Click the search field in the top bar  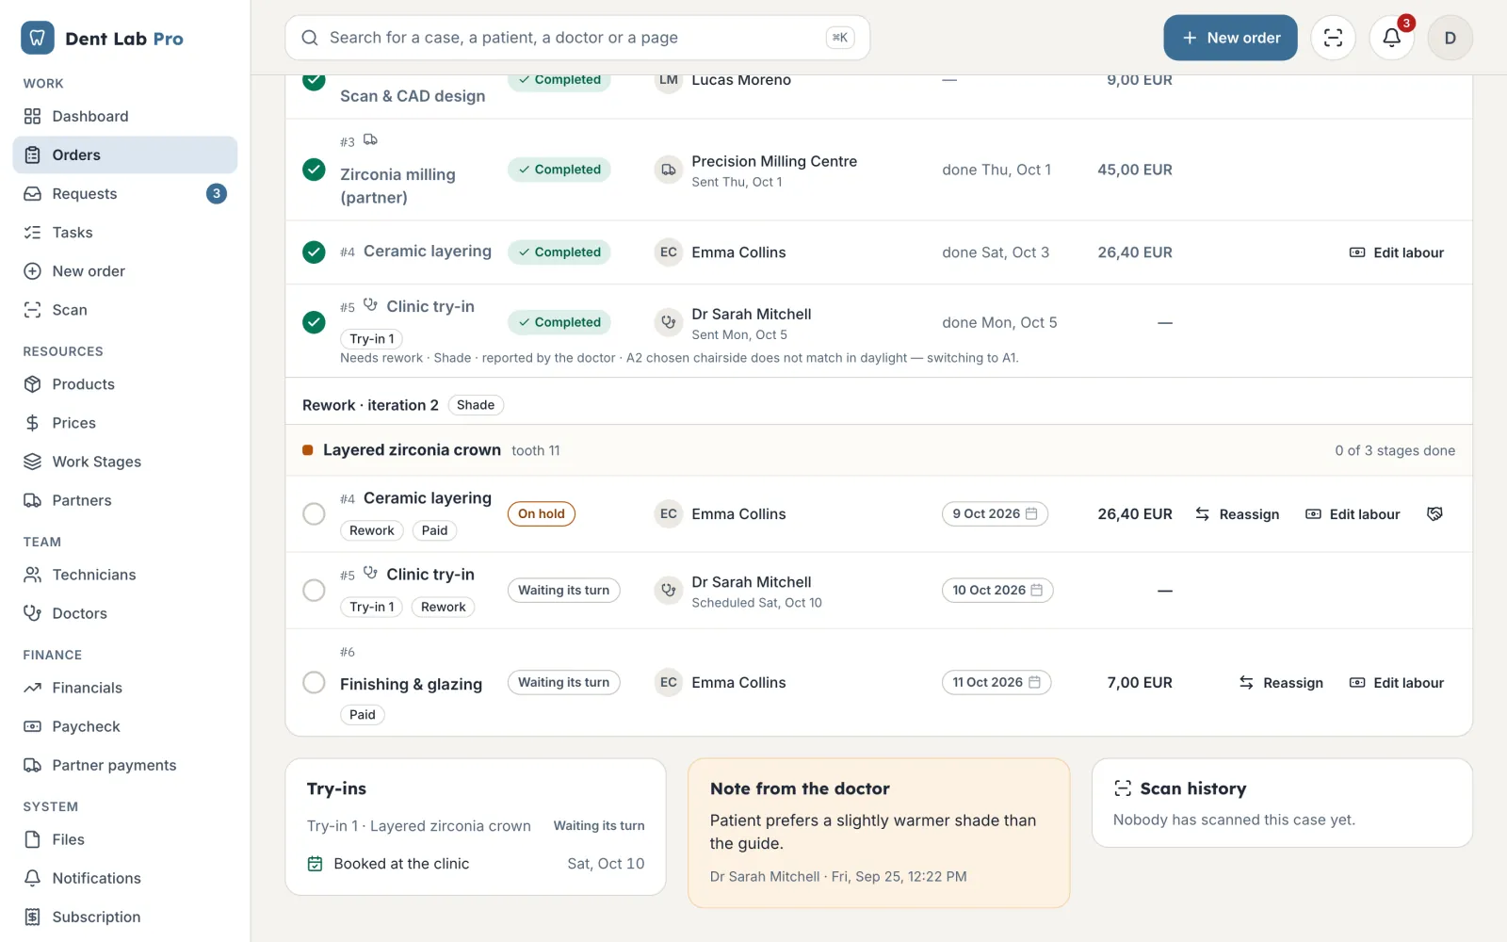pyautogui.click(x=577, y=38)
